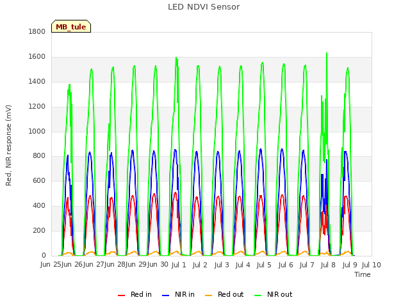Click the 1400 y-axis tick label

click(x=37, y=81)
